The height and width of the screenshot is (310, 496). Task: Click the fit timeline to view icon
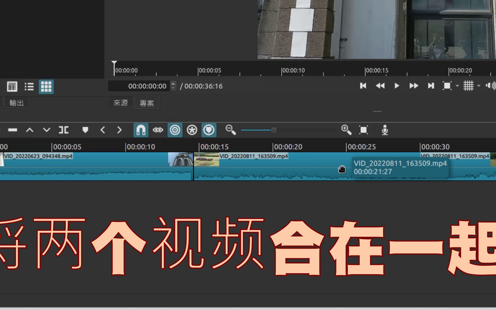point(363,130)
